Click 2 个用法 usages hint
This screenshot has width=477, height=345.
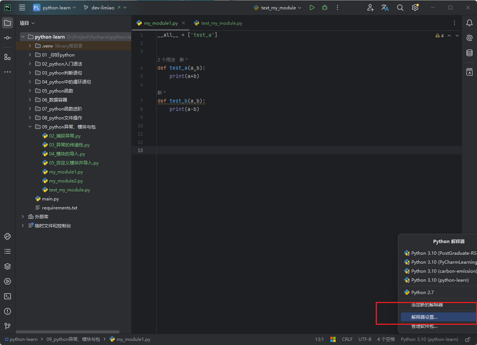click(x=166, y=60)
